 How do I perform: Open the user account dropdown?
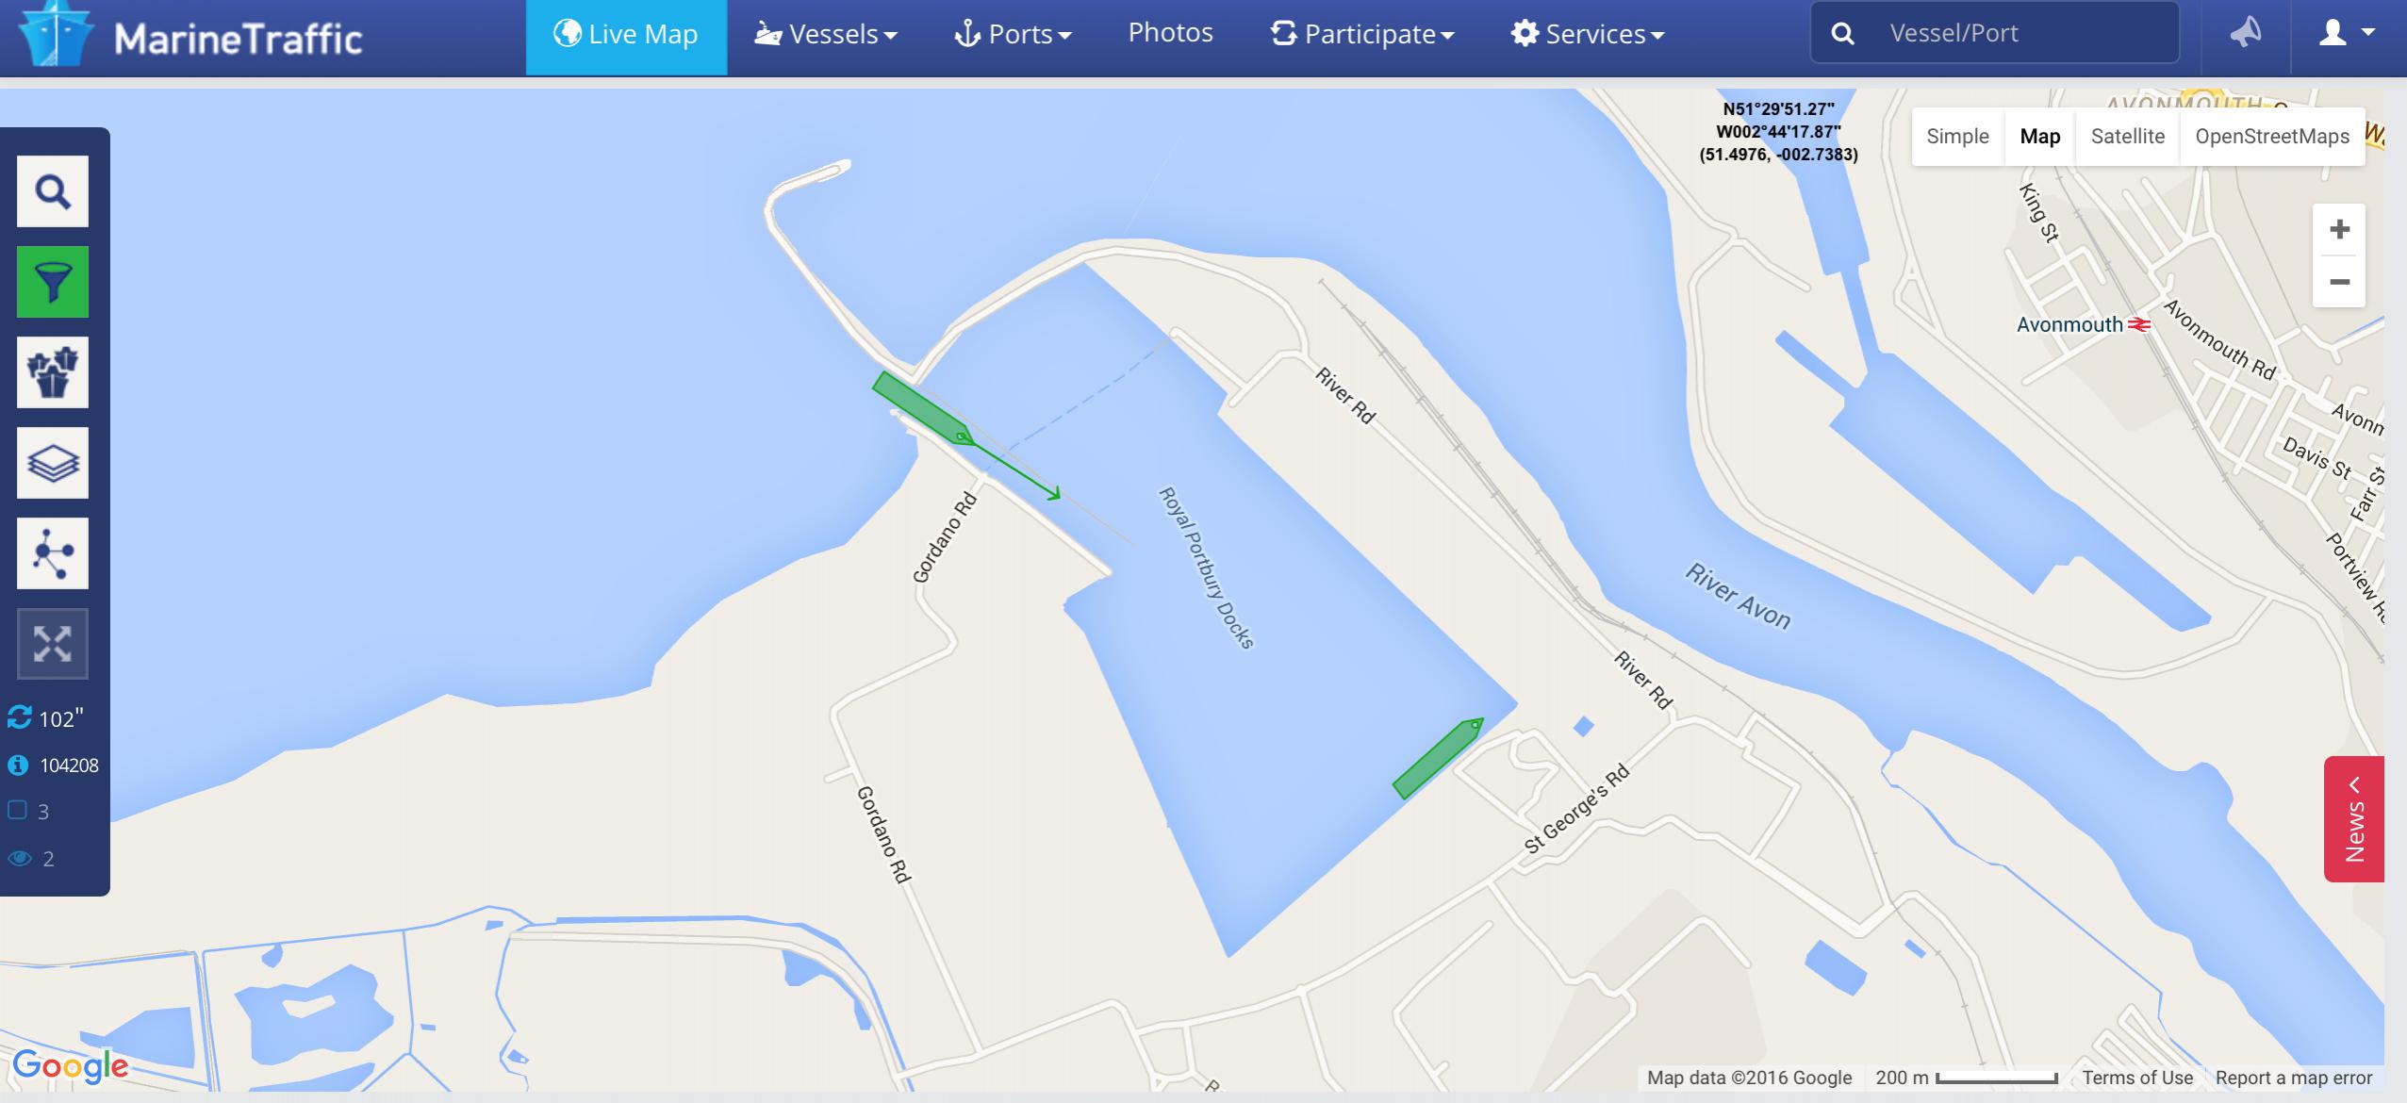point(2347,33)
